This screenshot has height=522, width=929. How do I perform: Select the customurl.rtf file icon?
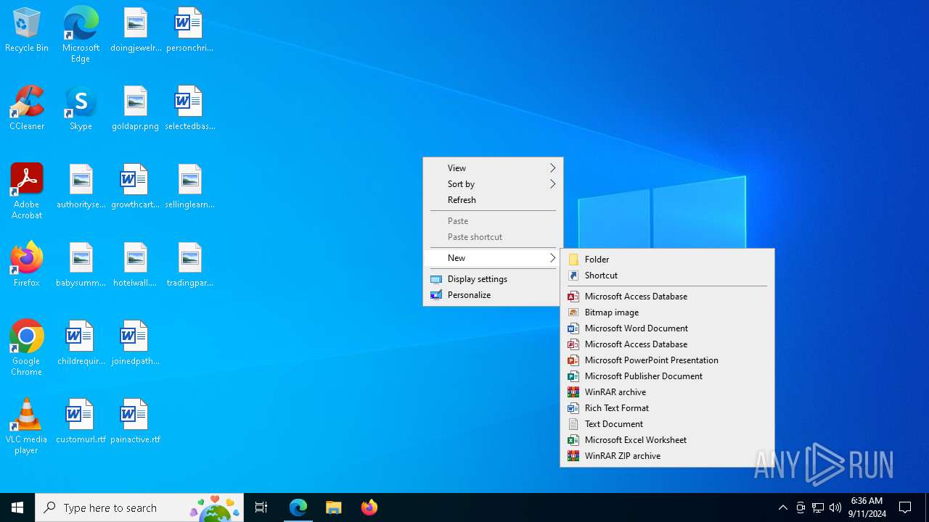click(x=81, y=422)
